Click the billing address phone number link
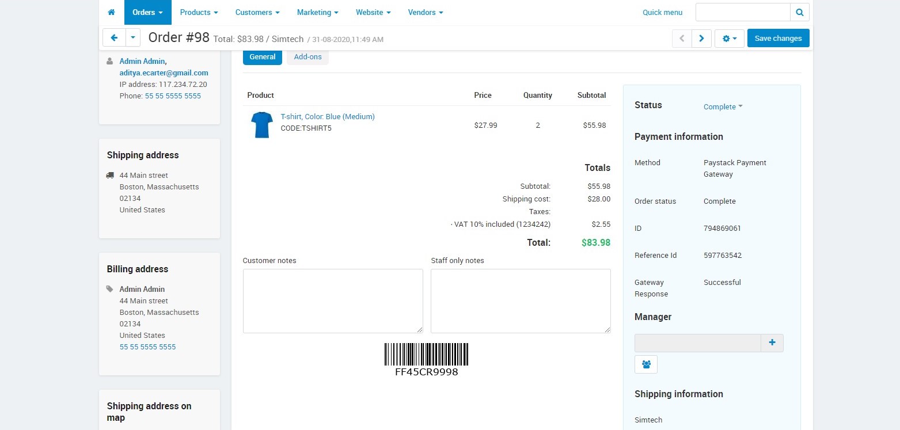 pos(147,347)
